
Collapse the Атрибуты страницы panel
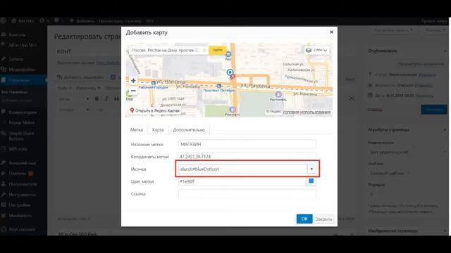(x=445, y=129)
